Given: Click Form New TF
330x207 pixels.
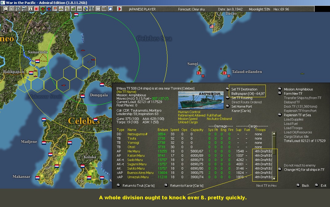Looking at the screenshot, I should click(293, 94).
